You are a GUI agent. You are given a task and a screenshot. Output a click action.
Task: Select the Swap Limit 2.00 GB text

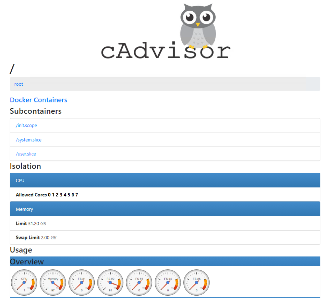click(x=36, y=238)
